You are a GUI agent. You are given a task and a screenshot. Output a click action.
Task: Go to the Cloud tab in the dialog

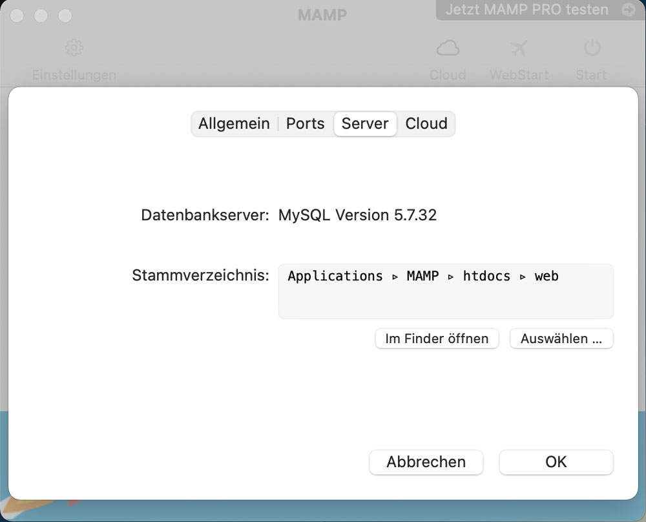tap(426, 123)
